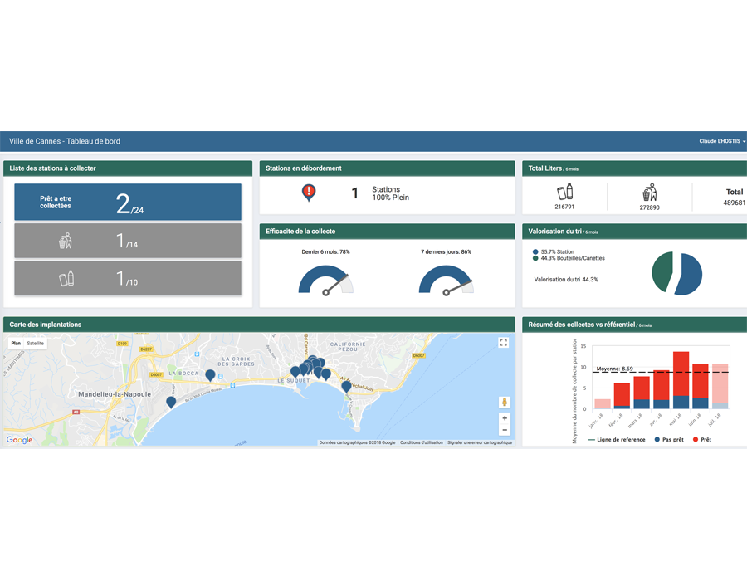747x581 pixels.
Task: Zoom out on the map
Action: click(504, 430)
